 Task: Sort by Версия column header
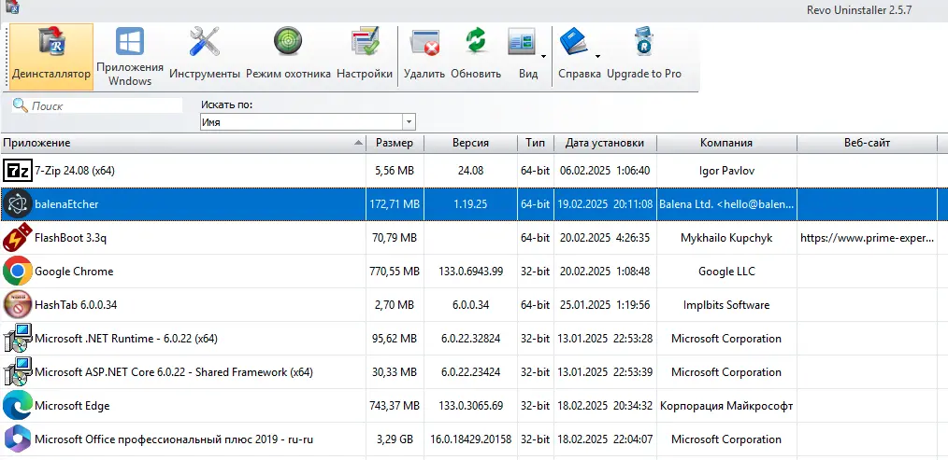(x=470, y=143)
